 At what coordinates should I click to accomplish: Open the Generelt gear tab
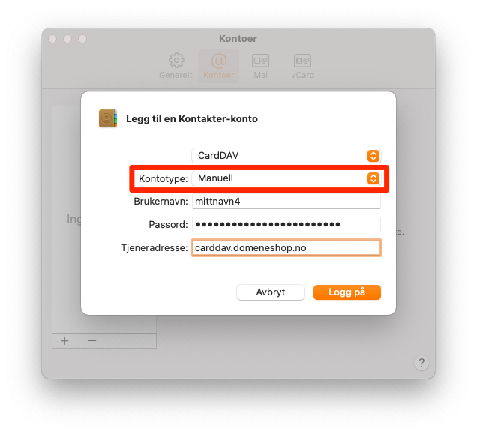point(175,66)
